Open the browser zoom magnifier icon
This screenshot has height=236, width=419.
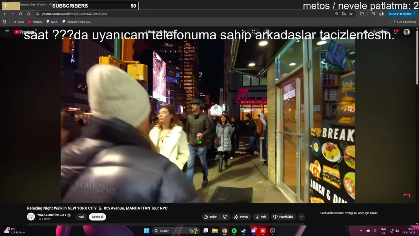point(337,14)
